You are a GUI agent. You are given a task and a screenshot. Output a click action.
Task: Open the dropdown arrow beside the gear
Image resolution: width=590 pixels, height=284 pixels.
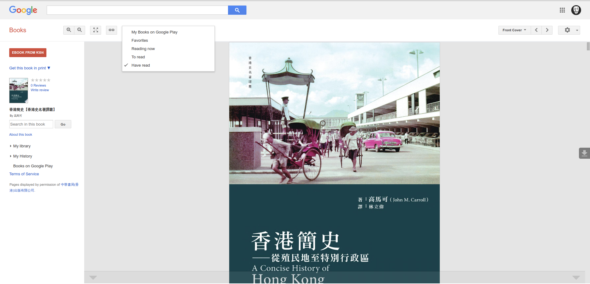click(577, 30)
